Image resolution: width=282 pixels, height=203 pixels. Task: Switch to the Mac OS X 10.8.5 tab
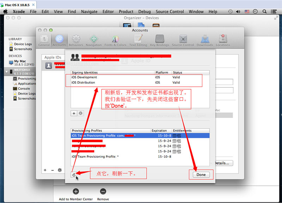pos(17,5)
